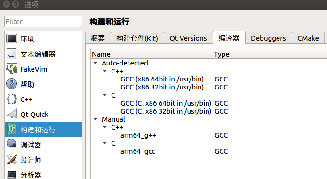
Task: Click the Filter search field
Action: click(43, 21)
